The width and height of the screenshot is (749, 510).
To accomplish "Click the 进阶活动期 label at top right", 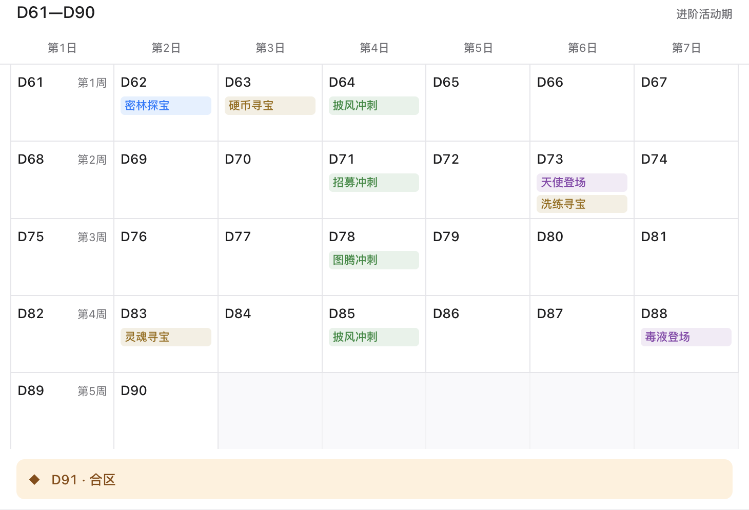I will pos(704,14).
